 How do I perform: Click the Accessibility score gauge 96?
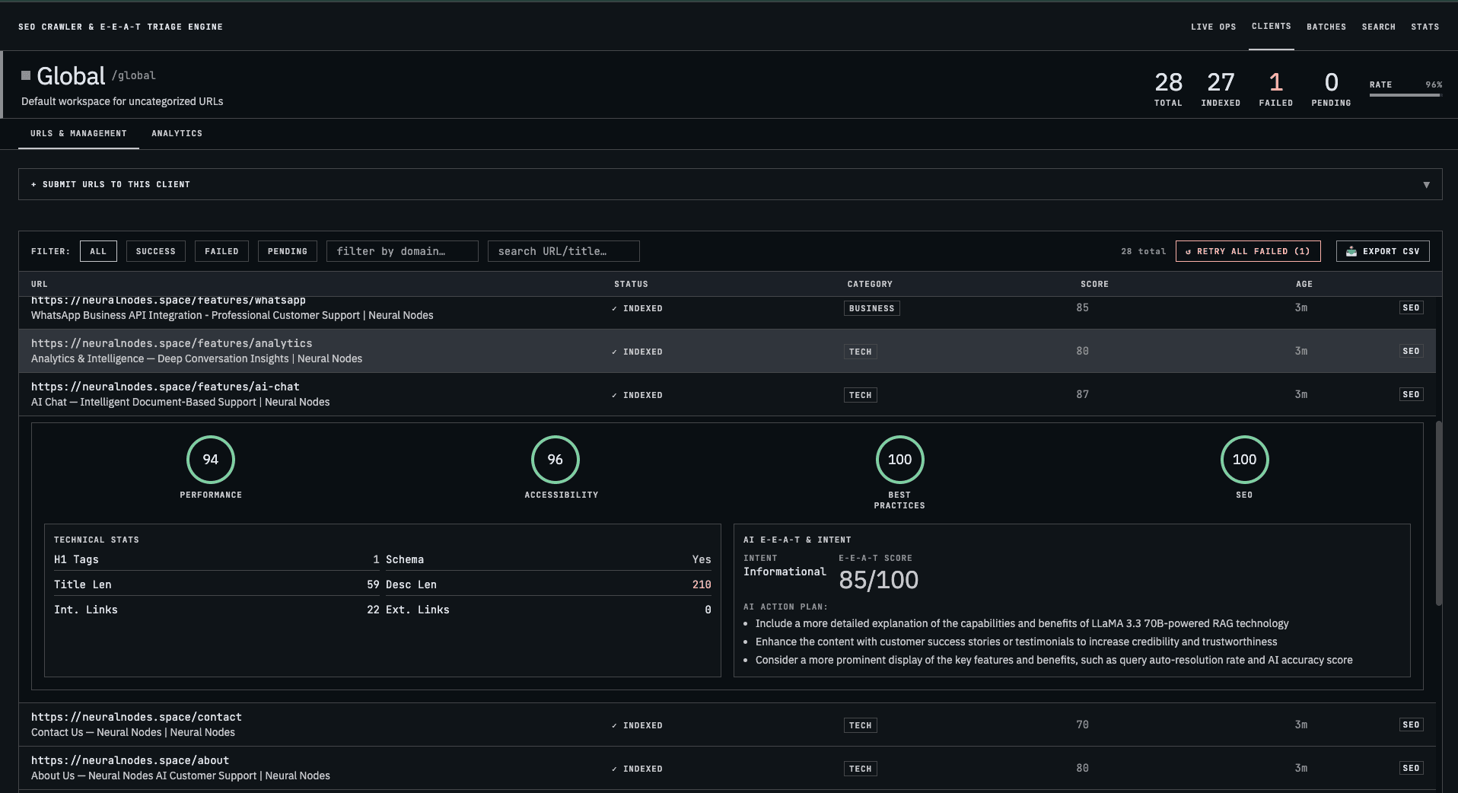coord(556,460)
